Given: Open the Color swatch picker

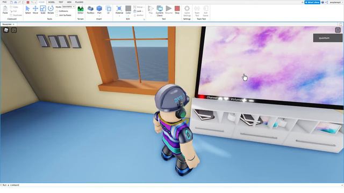Looking at the screenshot, I should (128, 9).
